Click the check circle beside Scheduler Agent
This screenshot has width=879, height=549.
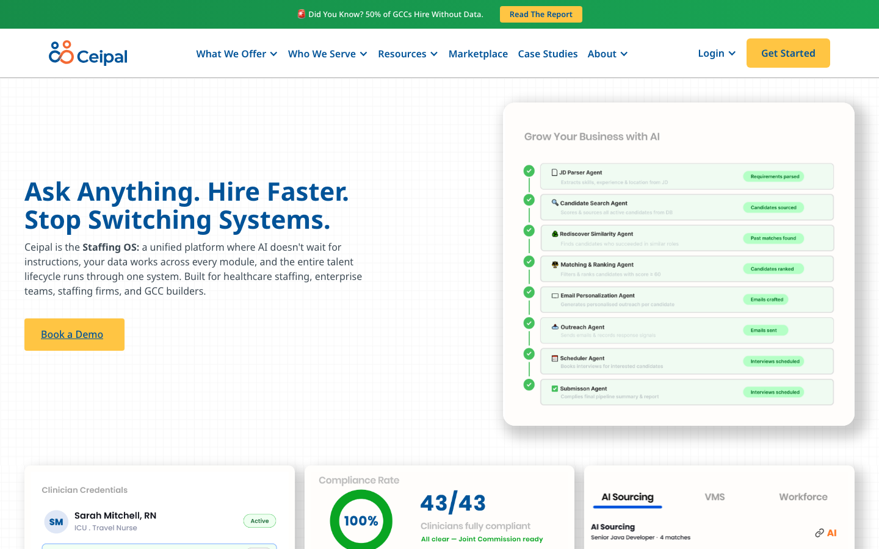click(529, 354)
